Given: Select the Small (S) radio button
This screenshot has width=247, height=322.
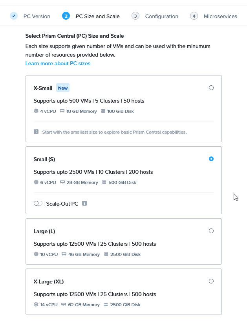Looking at the screenshot, I should tap(211, 159).
